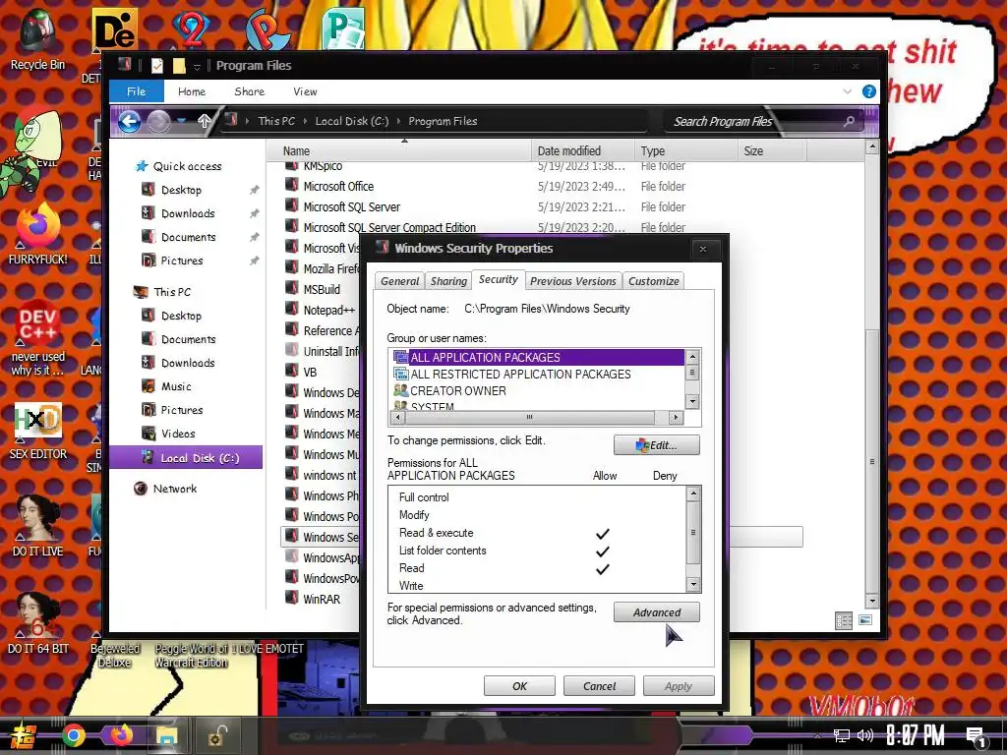1007x755 pixels.
Task: Click the Edit... permissions button
Action: [x=656, y=445]
